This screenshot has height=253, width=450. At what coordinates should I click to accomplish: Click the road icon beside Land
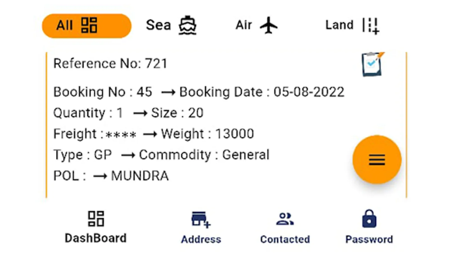pyautogui.click(x=371, y=26)
